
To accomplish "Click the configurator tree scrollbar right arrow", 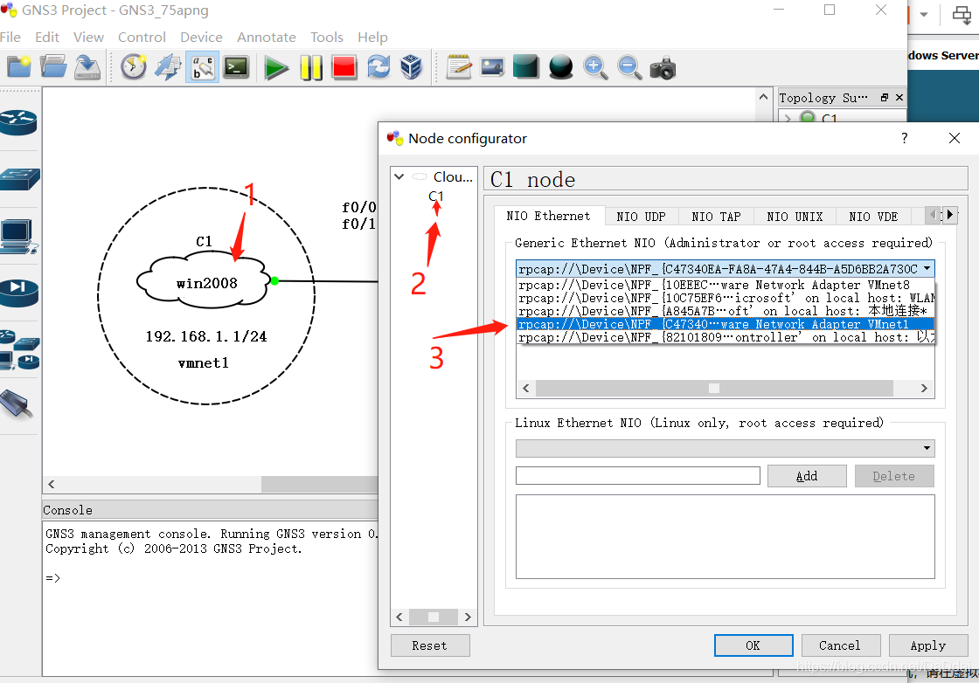I will point(468,617).
